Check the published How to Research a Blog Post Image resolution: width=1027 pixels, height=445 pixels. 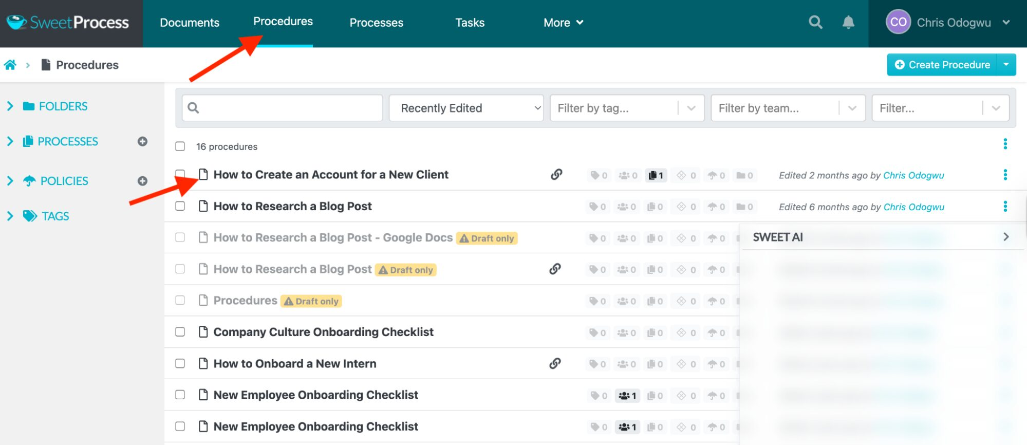[180, 206]
